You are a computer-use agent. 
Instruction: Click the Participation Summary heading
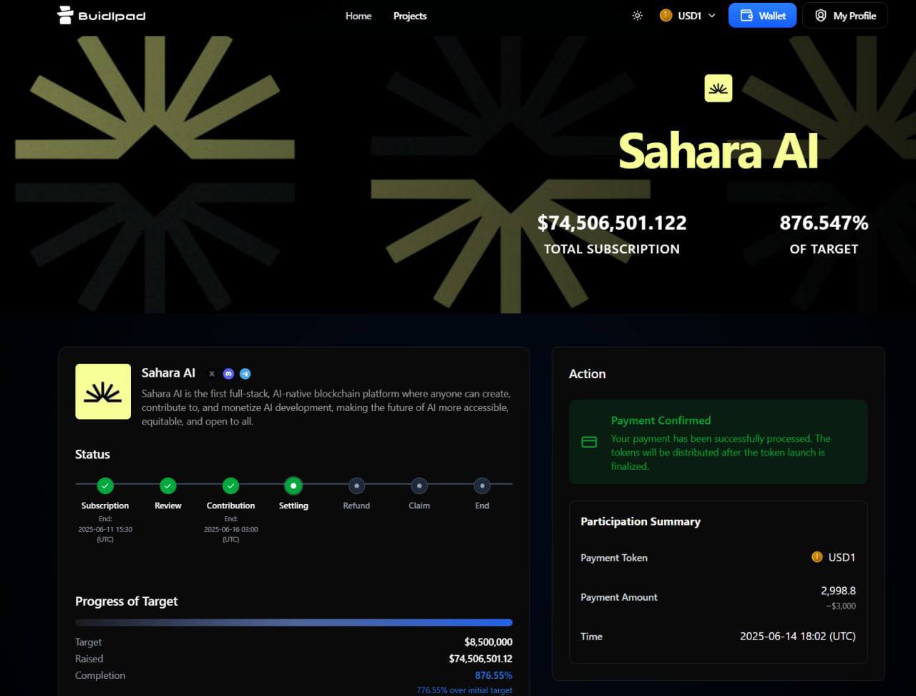[x=640, y=521]
